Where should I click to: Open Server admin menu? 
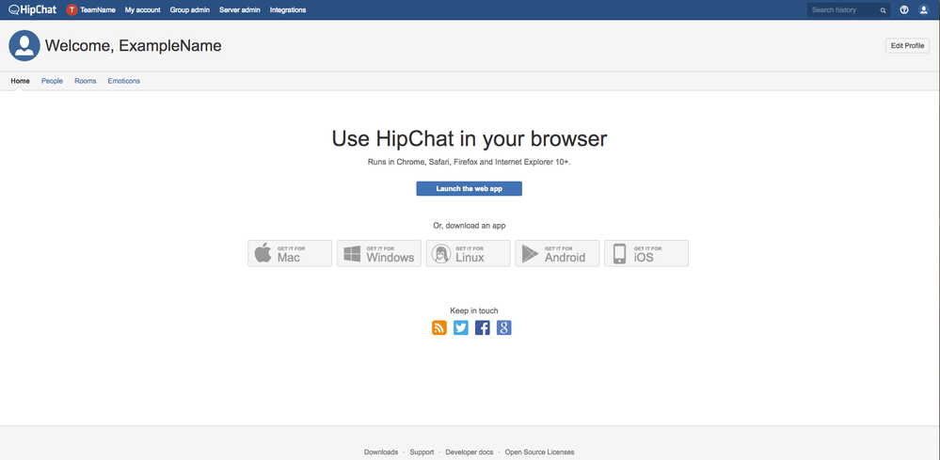(240, 10)
